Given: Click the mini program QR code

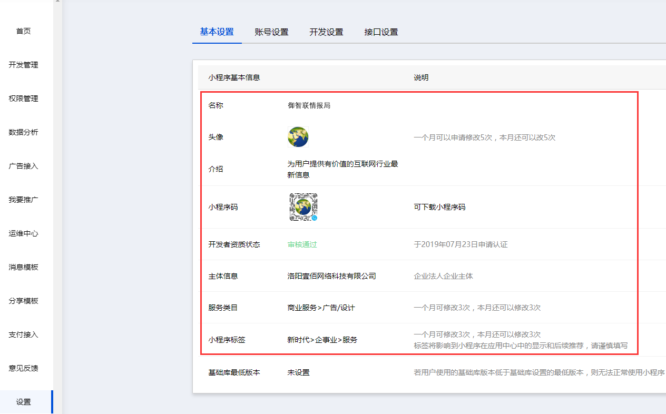Looking at the screenshot, I should pyautogui.click(x=303, y=207).
